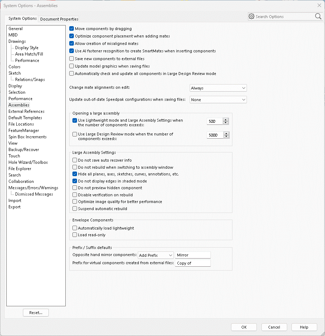
Task: Click the Mirror prefix text field
Action: point(193,255)
